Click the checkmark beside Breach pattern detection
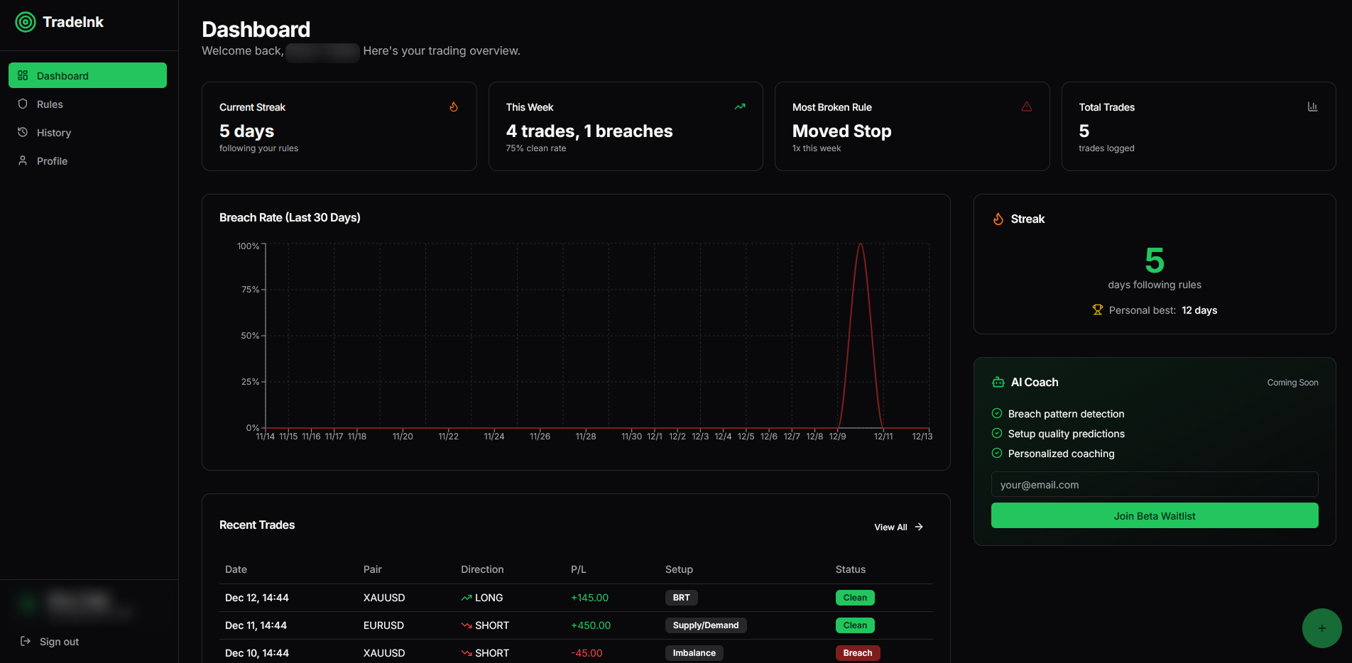1352x663 pixels. coord(996,413)
